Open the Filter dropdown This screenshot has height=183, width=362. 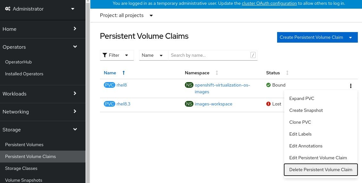(116, 55)
